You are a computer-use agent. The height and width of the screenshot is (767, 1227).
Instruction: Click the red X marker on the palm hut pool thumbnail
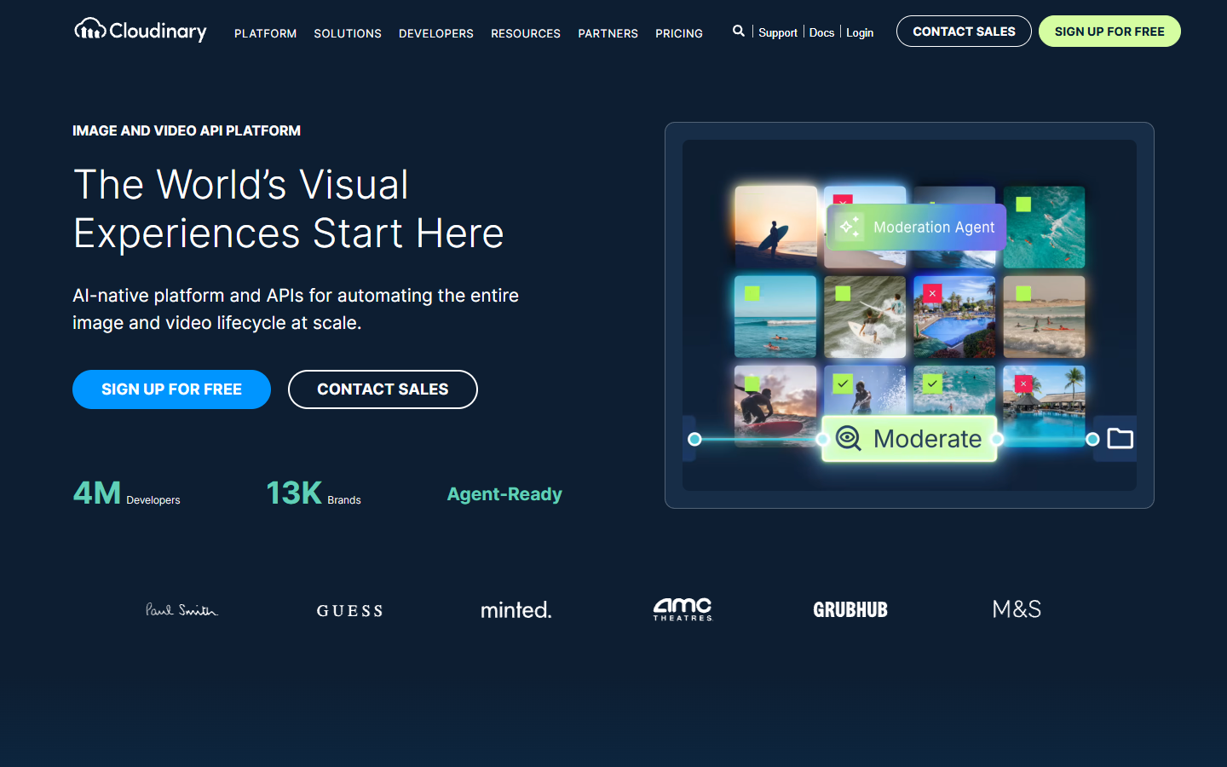[1023, 383]
